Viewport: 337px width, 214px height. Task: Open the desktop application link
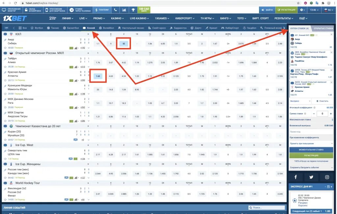coord(11,10)
